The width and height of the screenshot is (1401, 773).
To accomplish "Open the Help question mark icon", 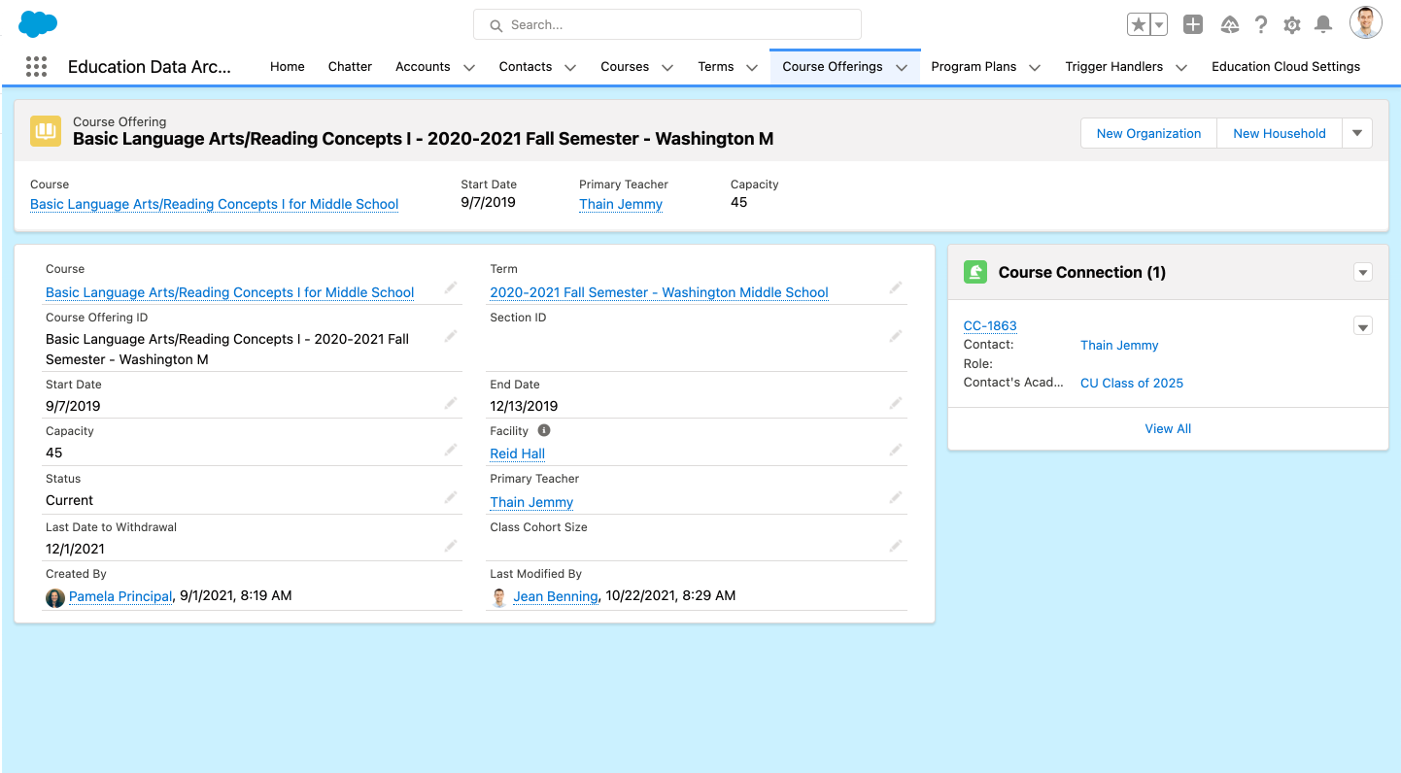I will click(x=1260, y=25).
